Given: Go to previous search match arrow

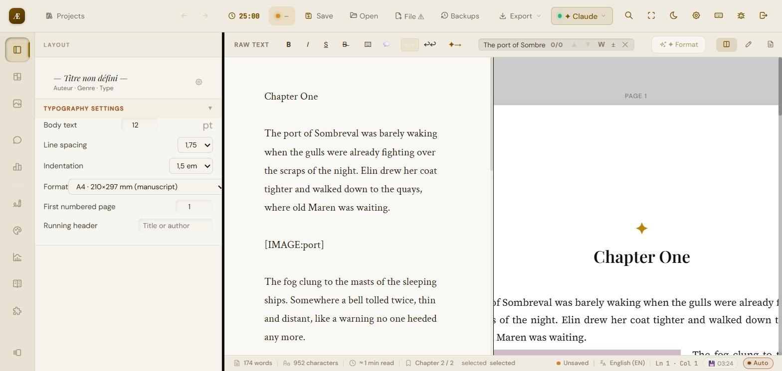Looking at the screenshot, I should [574, 45].
